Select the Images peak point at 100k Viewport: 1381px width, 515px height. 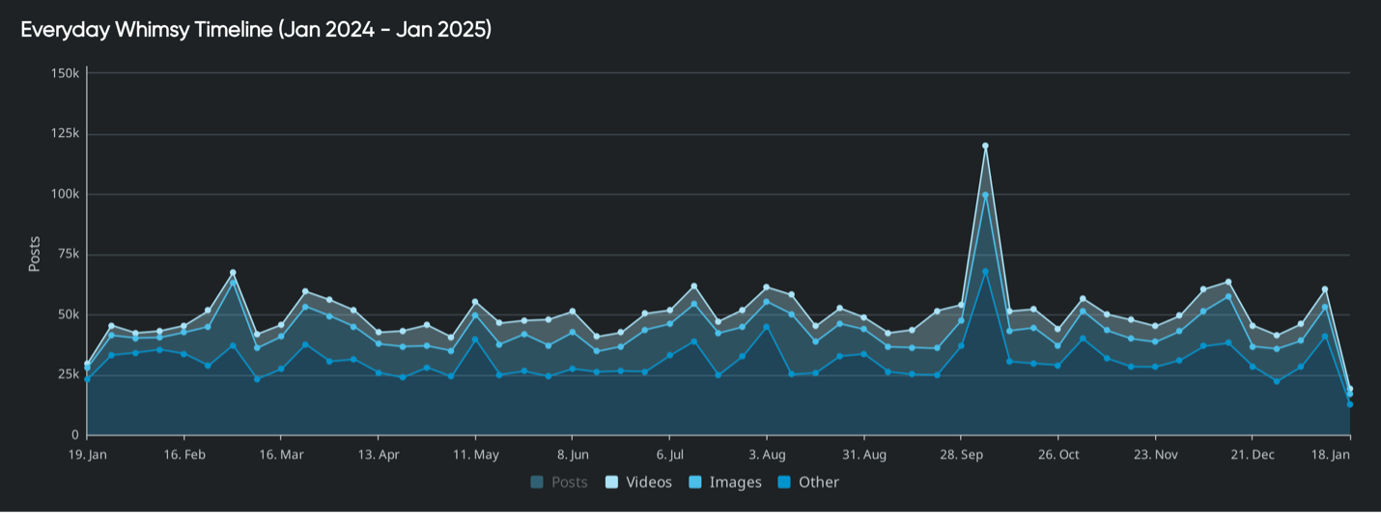coord(985,195)
